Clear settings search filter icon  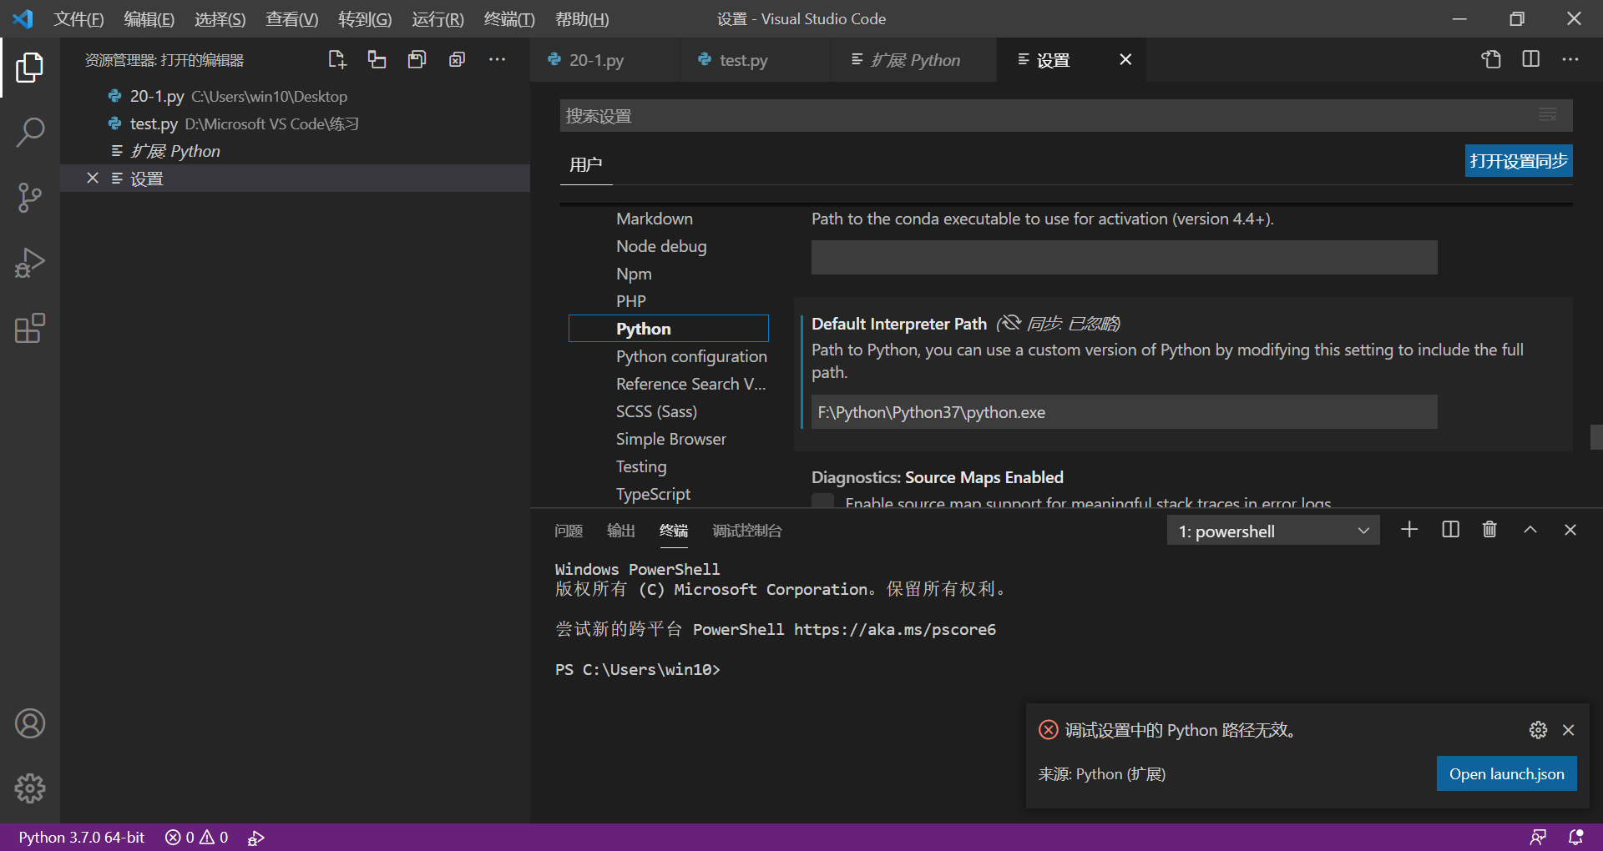[1548, 115]
